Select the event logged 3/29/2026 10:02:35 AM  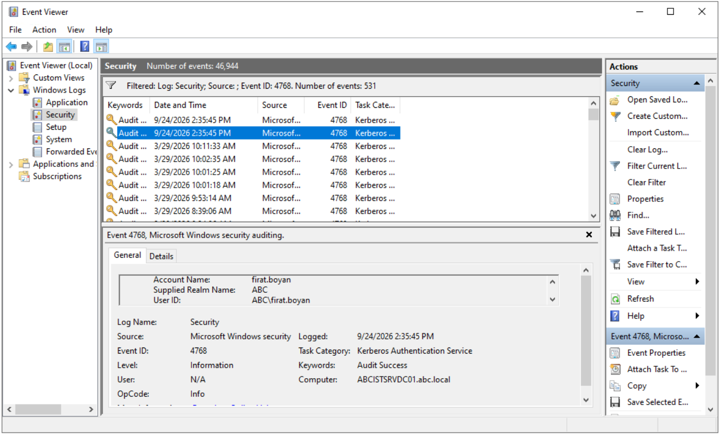(252, 159)
